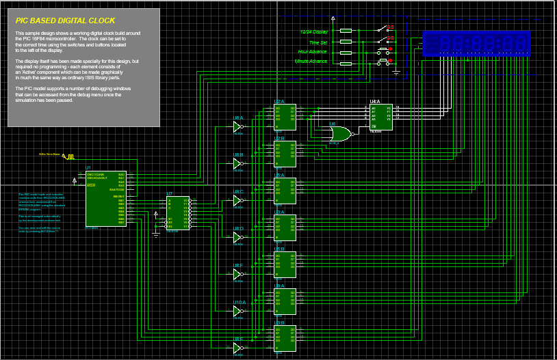Click the U1 PIC microcontroller chip
Screen dimensions: 557x360
tap(105, 198)
